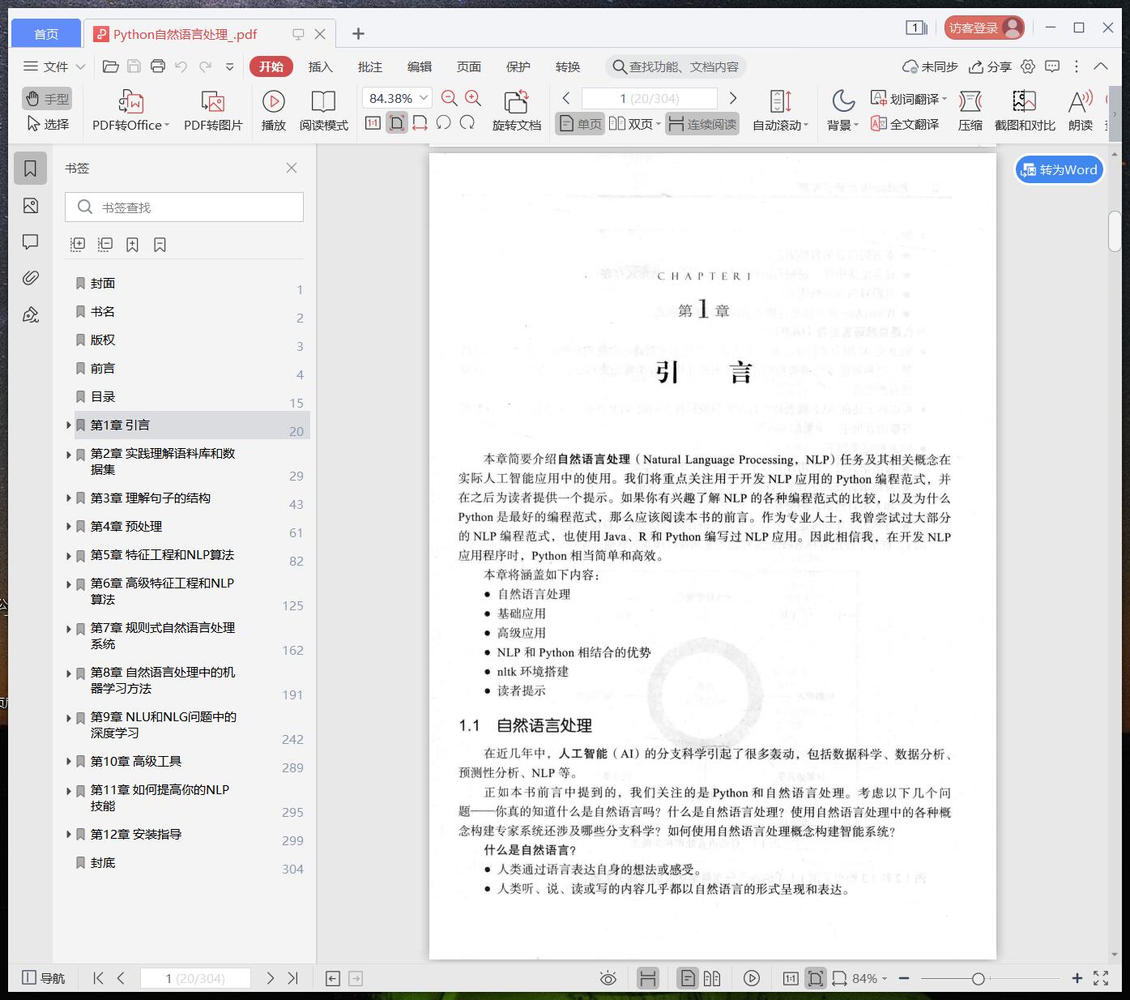Switch to the 批注 ribbon tab
Viewport: 1130px width, 1000px height.
[370, 66]
